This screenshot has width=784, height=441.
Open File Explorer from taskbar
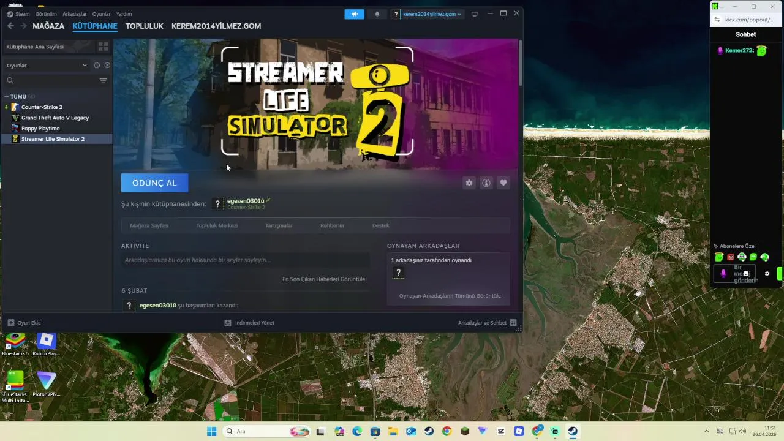393,431
